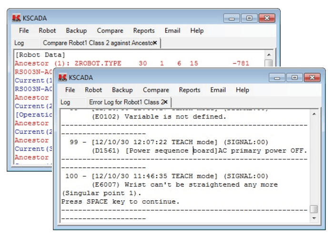This screenshot has width=332, height=236.
Task: Maximize the front KSCADA window
Action: [x=294, y=78]
